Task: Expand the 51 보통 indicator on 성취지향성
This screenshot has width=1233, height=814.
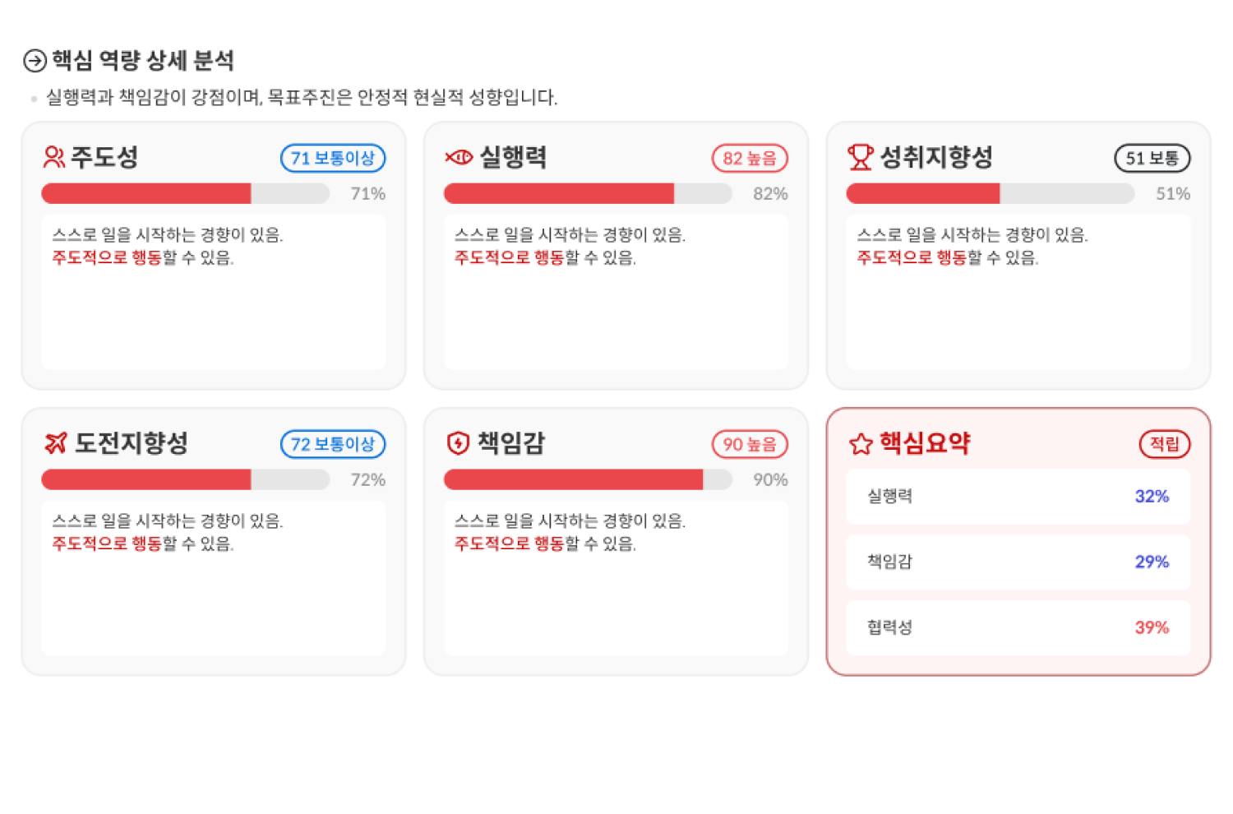Action: point(1152,158)
